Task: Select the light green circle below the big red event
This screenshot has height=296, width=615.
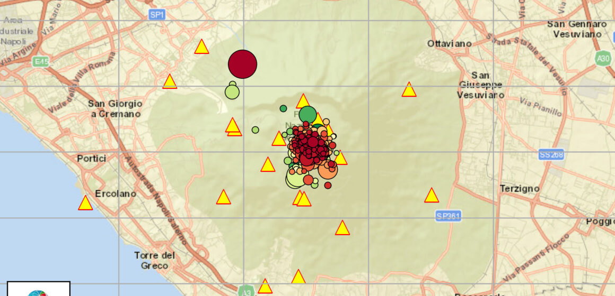Action: tap(232, 92)
